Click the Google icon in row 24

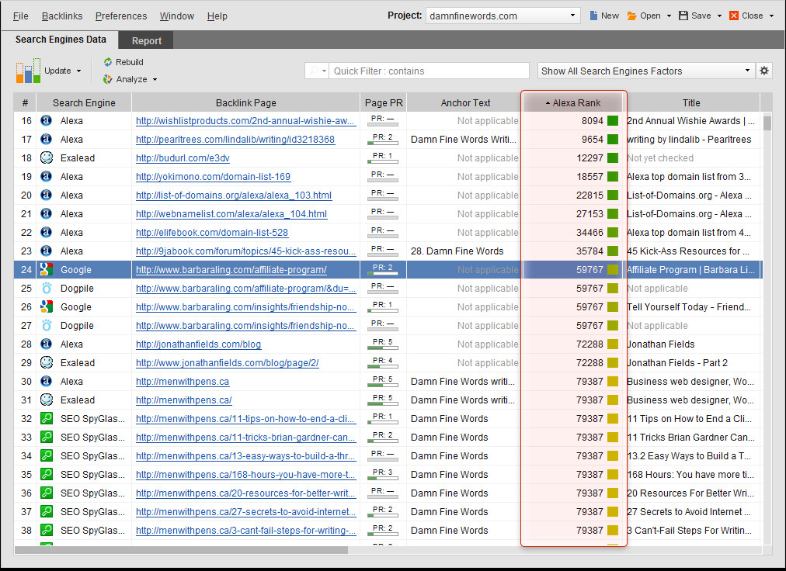[46, 269]
